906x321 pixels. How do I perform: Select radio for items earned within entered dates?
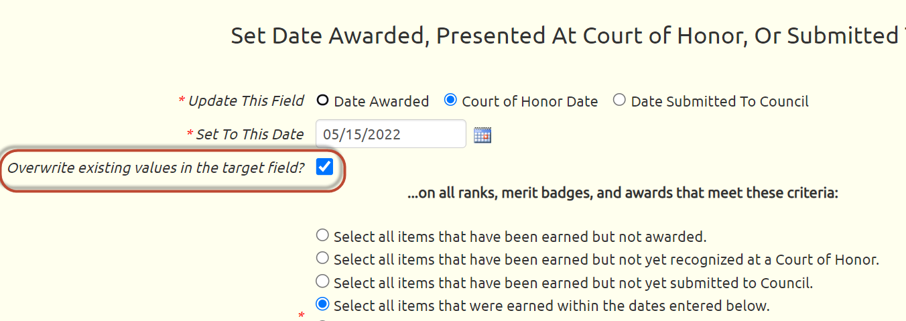322,304
